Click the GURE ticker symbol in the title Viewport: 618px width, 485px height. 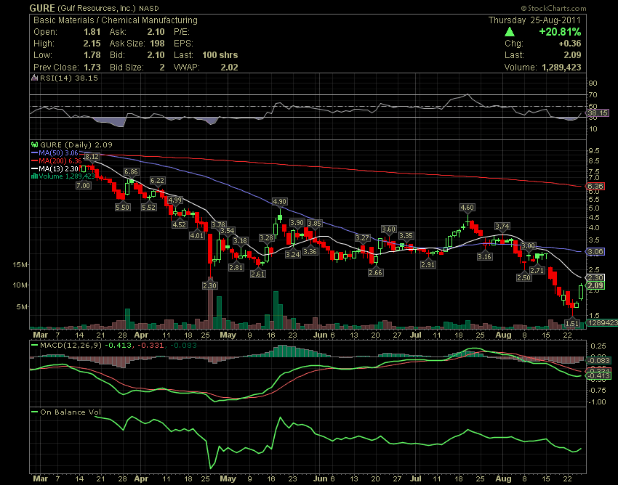(43, 8)
